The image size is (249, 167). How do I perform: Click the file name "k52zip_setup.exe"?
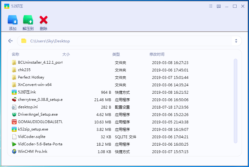(x=33, y=129)
